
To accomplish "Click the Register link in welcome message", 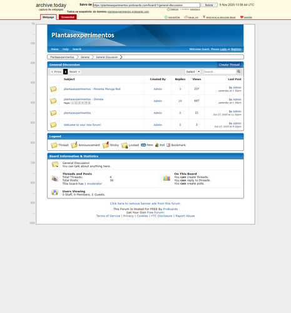I will click(236, 49).
